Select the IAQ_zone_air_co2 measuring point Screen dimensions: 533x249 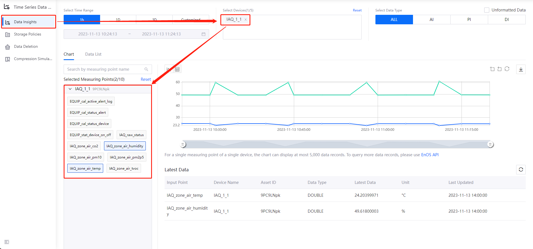(x=84, y=146)
